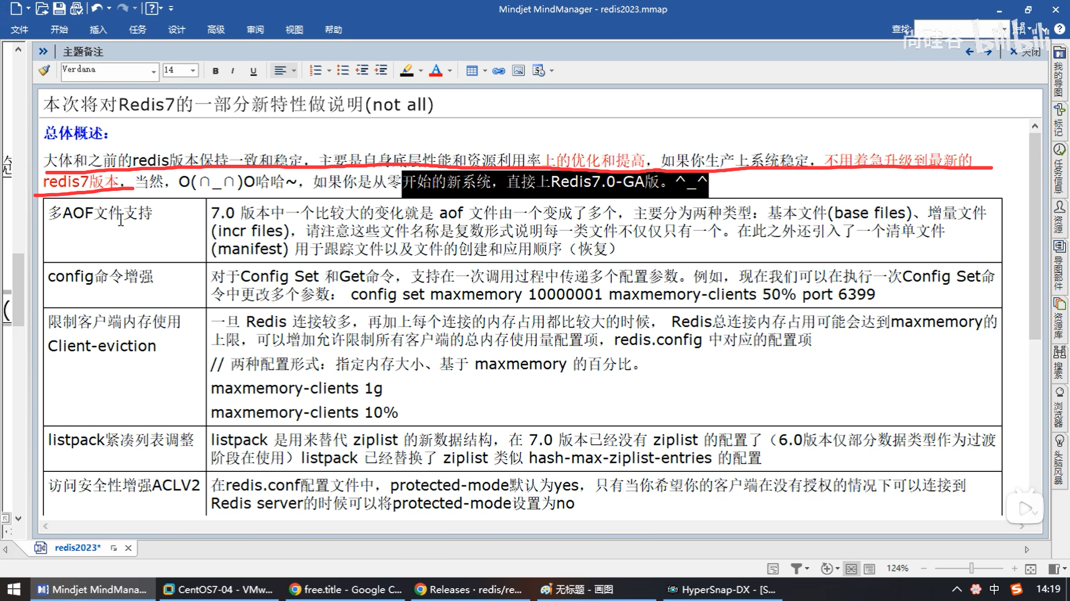1070x601 pixels.
Task: Switch to the redis2023 document tab
Action: click(77, 548)
